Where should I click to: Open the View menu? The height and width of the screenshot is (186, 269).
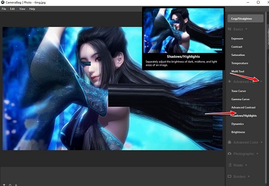(22, 9)
